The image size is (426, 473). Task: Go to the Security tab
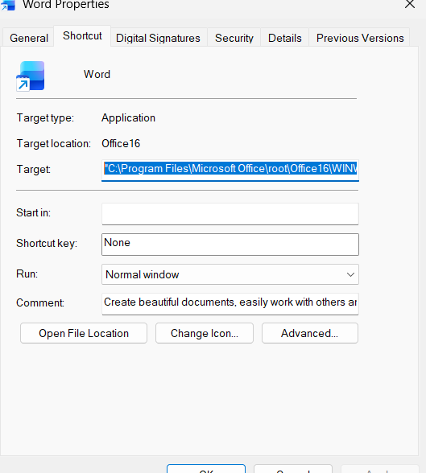click(x=234, y=38)
